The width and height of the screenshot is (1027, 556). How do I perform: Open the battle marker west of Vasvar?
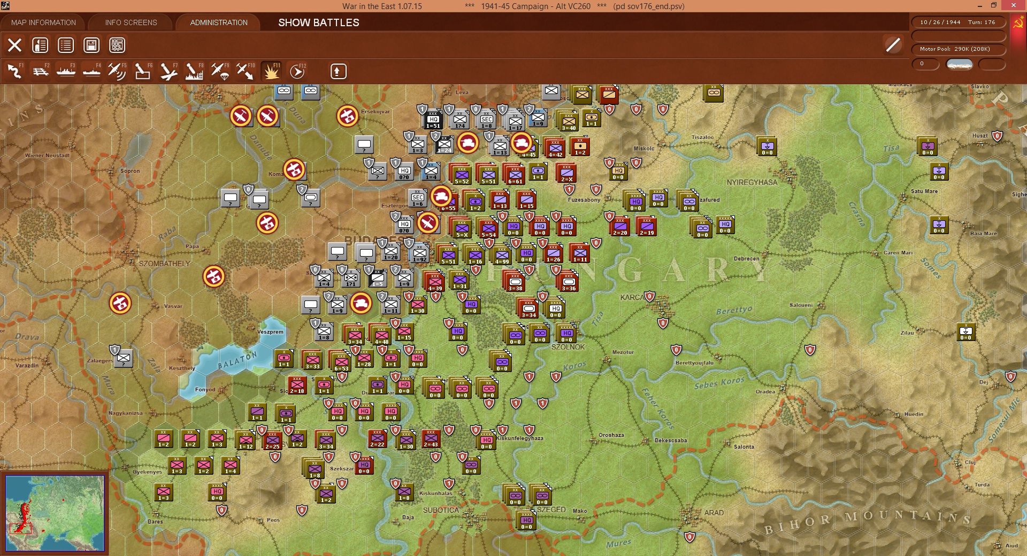click(x=120, y=303)
